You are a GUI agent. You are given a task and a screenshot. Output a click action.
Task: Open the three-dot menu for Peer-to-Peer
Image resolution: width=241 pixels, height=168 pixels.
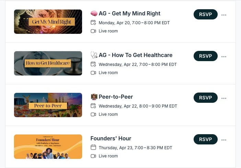pos(224,98)
